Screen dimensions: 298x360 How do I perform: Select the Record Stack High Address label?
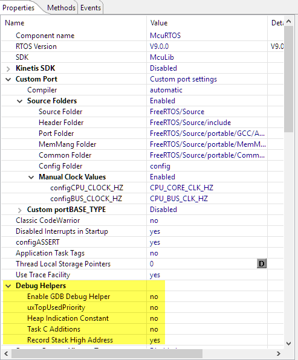70,340
